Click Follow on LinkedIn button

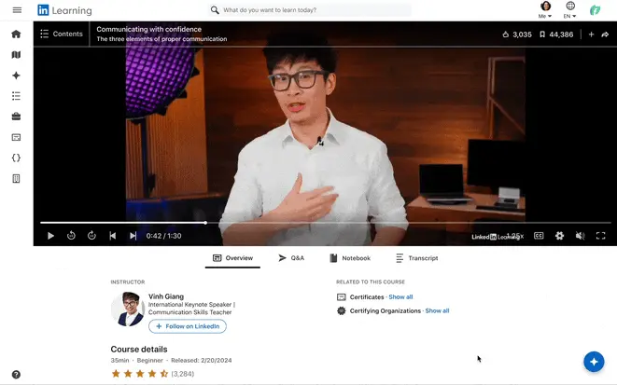[x=188, y=326]
